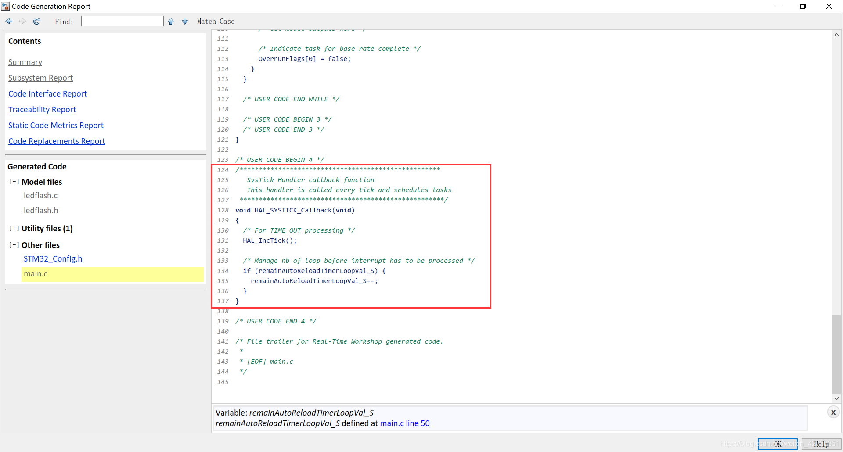This screenshot has width=843, height=452.
Task: Minimize the Code Generation Report window
Action: [x=778, y=6]
